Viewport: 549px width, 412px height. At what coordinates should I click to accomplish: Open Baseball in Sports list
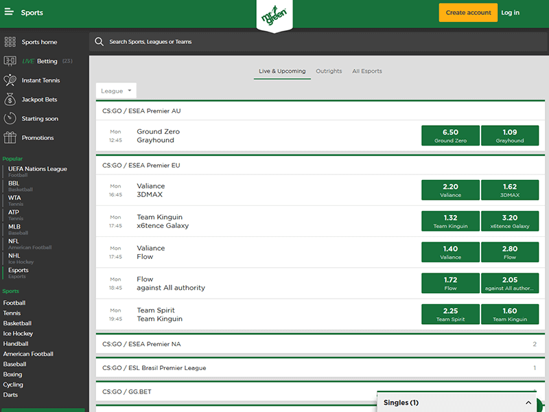[14, 364]
